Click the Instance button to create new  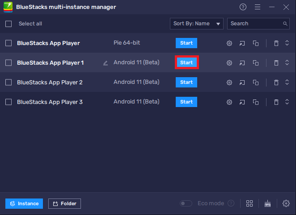[24, 203]
